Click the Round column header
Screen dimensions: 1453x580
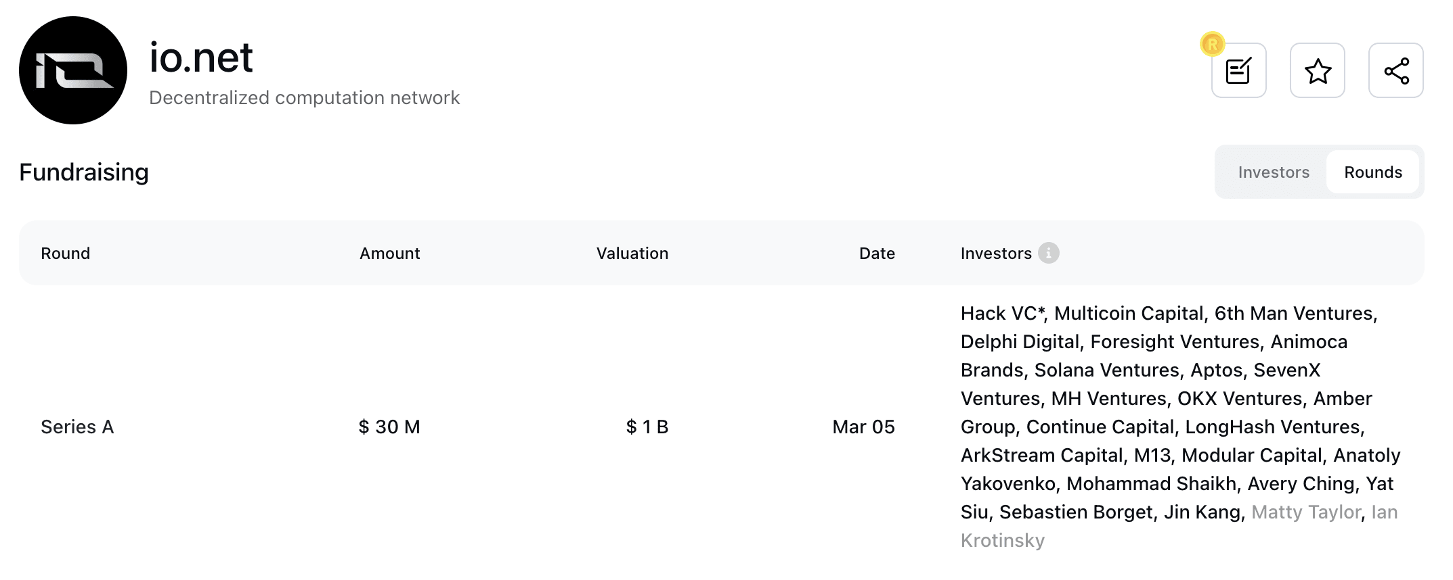tap(65, 253)
